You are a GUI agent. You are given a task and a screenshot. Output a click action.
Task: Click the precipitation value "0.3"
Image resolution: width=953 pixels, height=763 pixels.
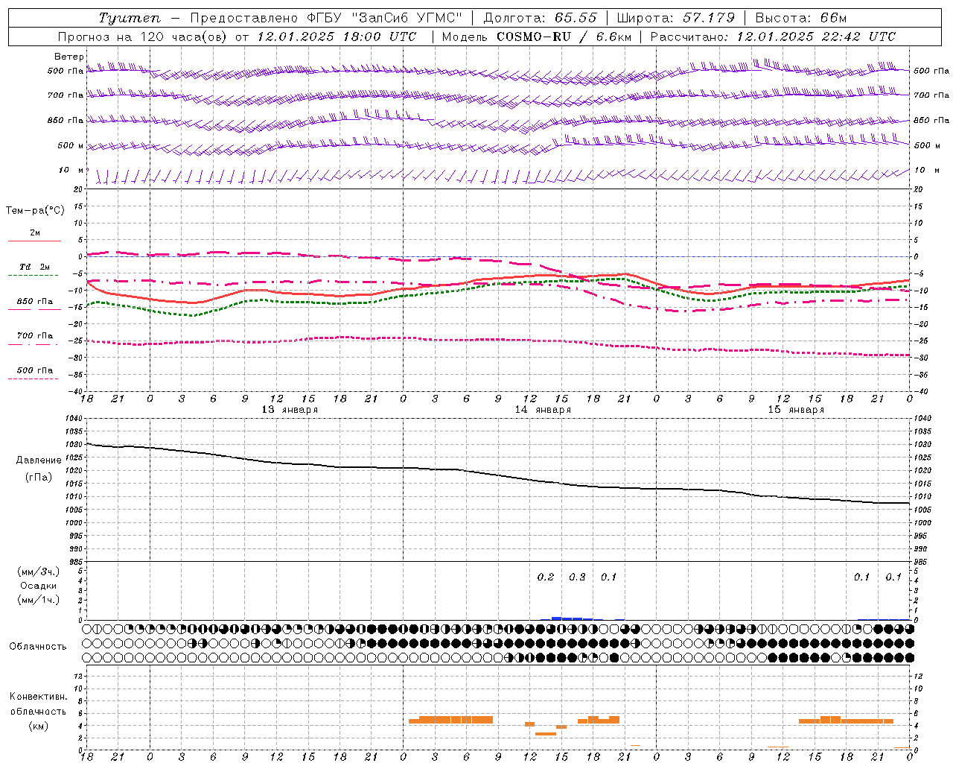pyautogui.click(x=577, y=577)
